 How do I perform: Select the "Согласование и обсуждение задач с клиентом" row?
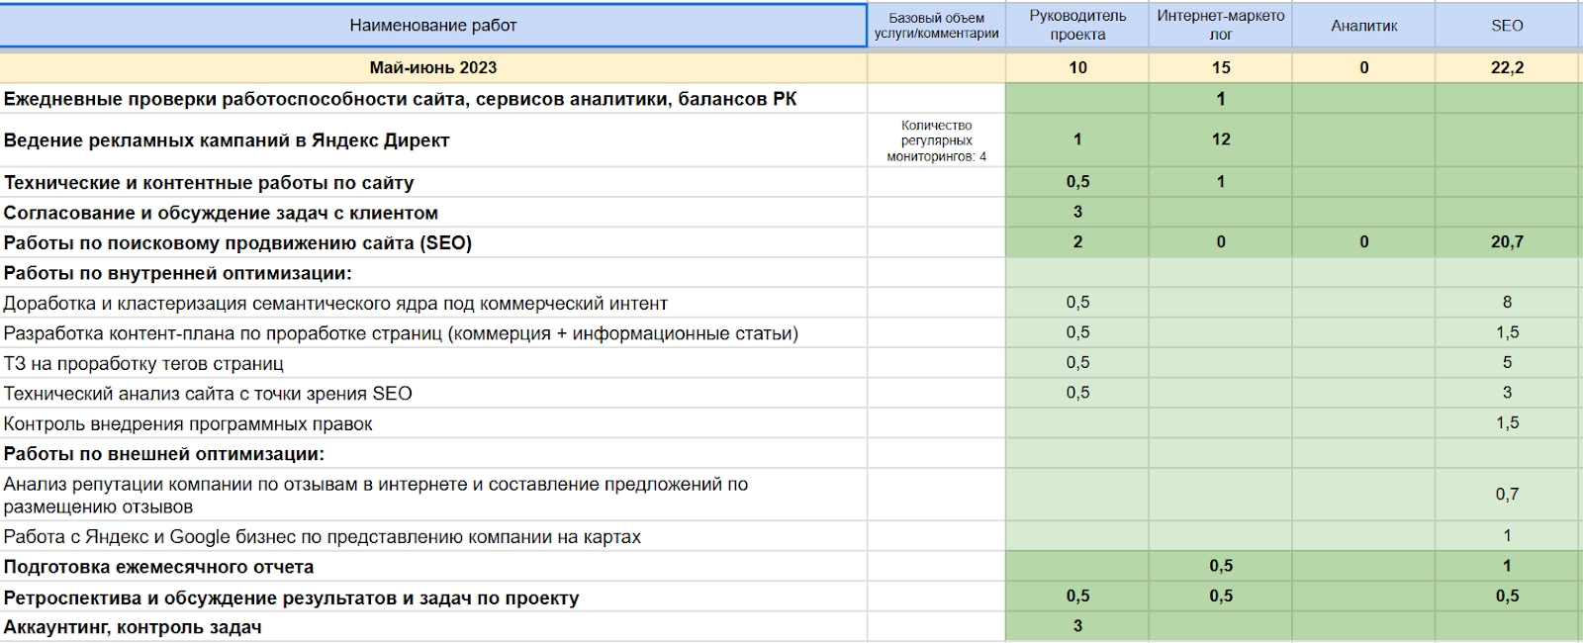[x=221, y=213]
